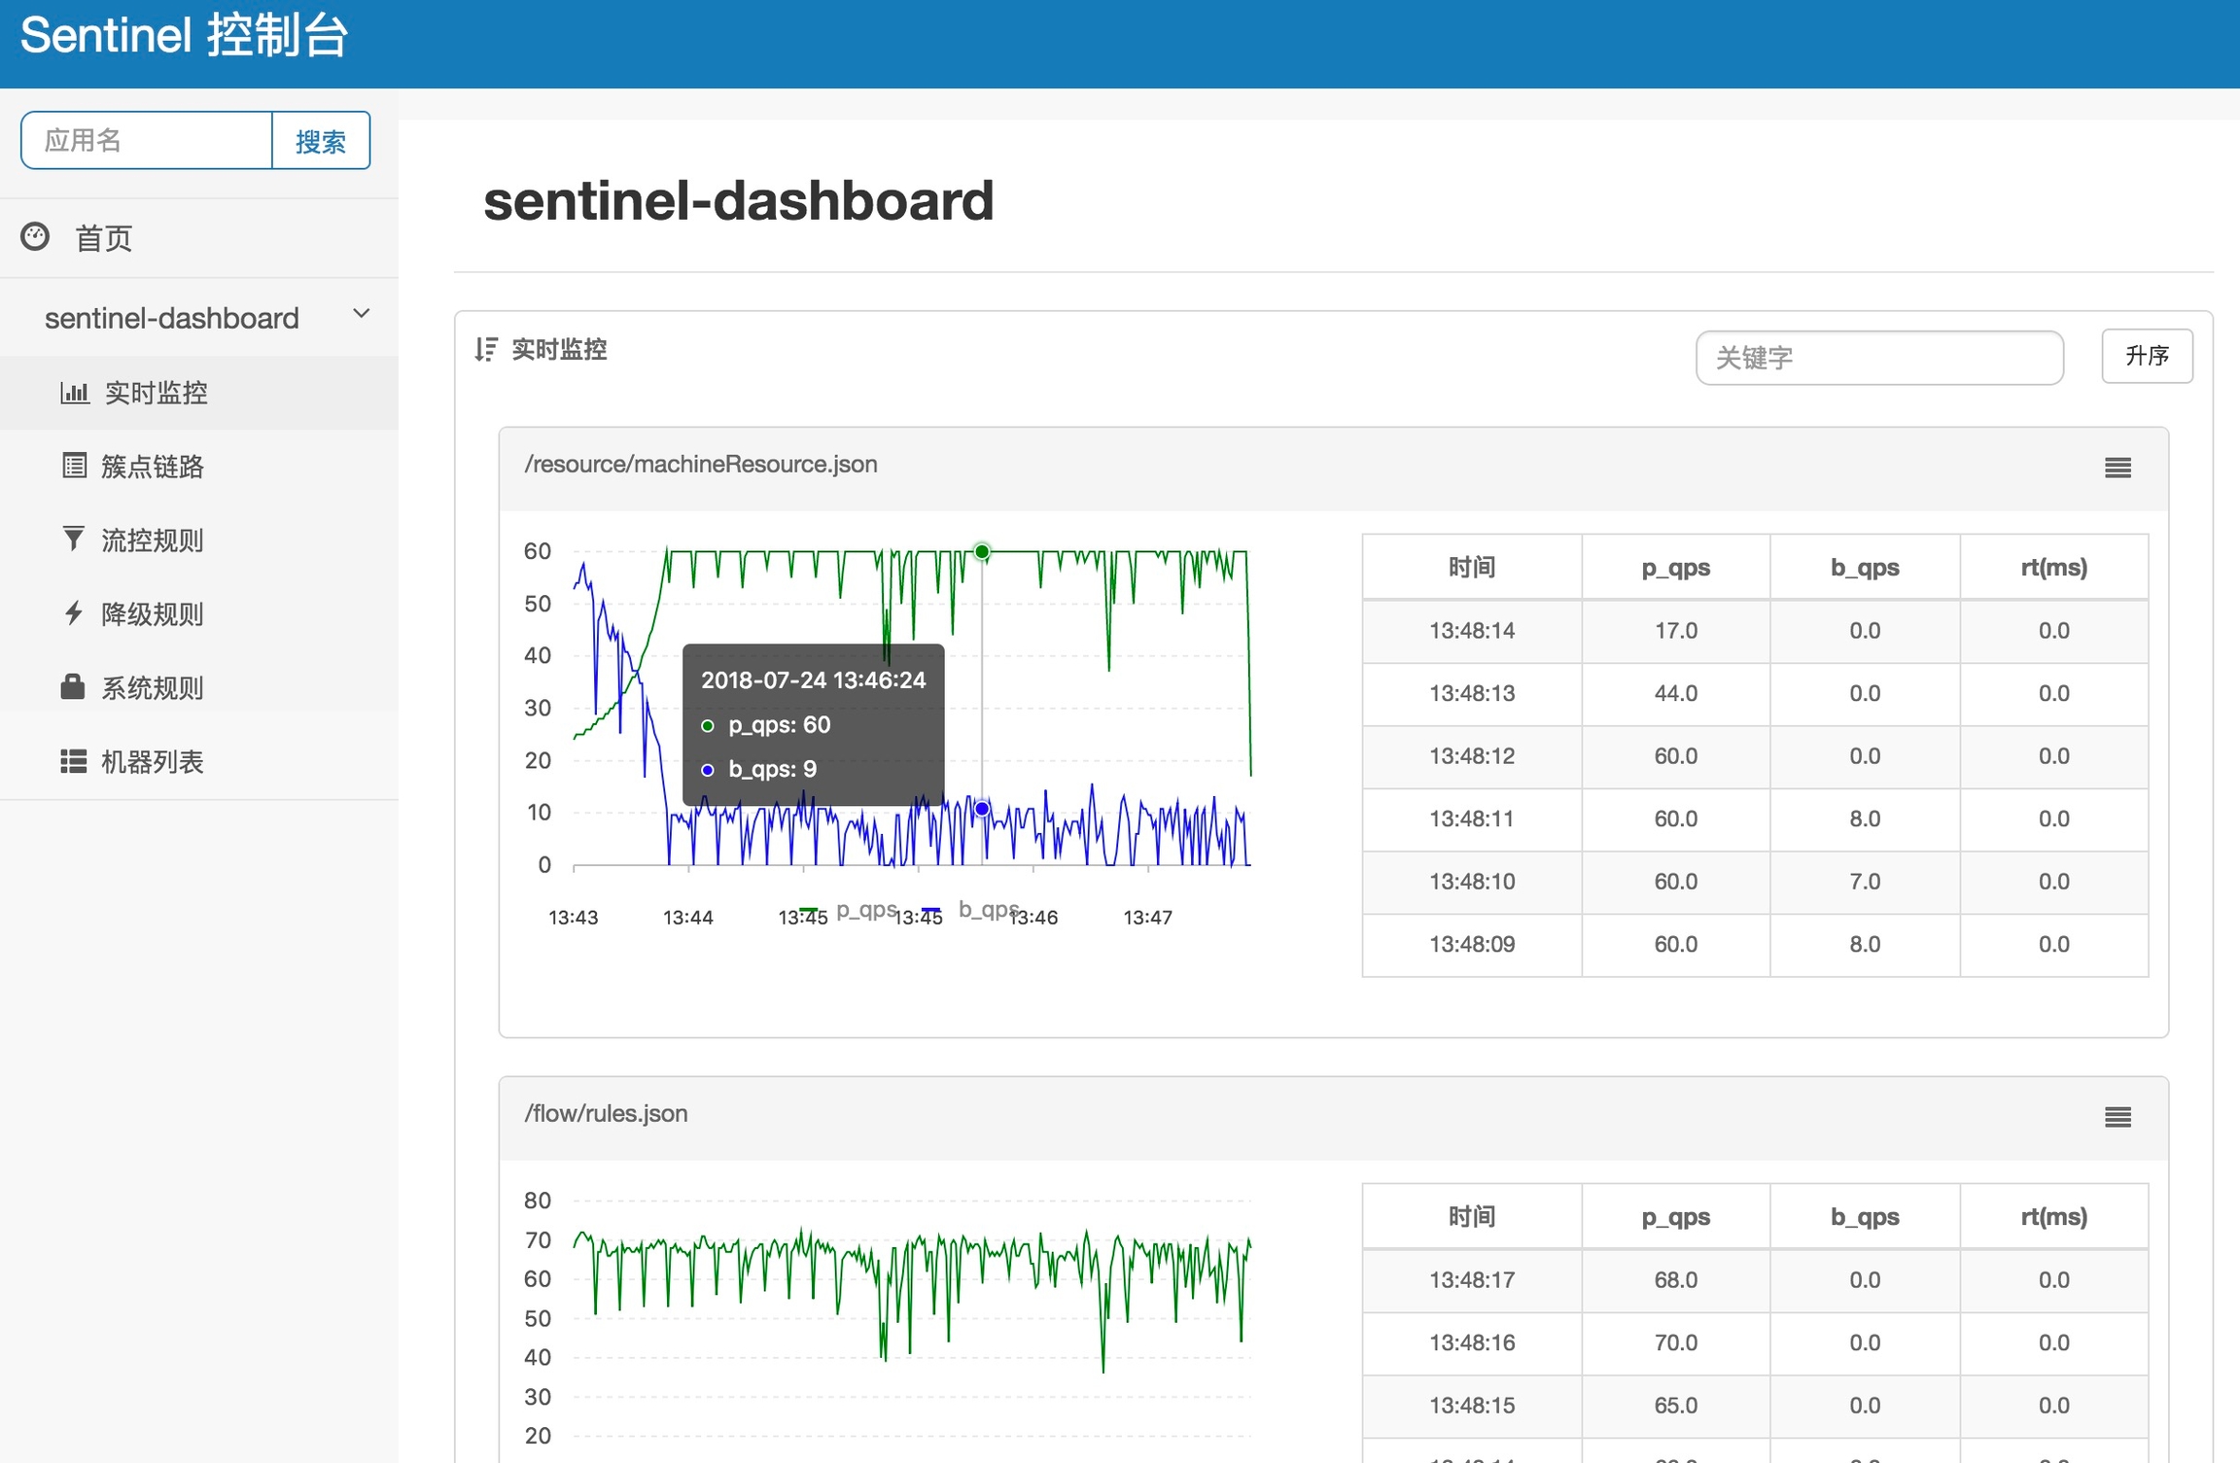Open the machineResource.json chart hamburger menu
The height and width of the screenshot is (1463, 2240).
(2117, 469)
